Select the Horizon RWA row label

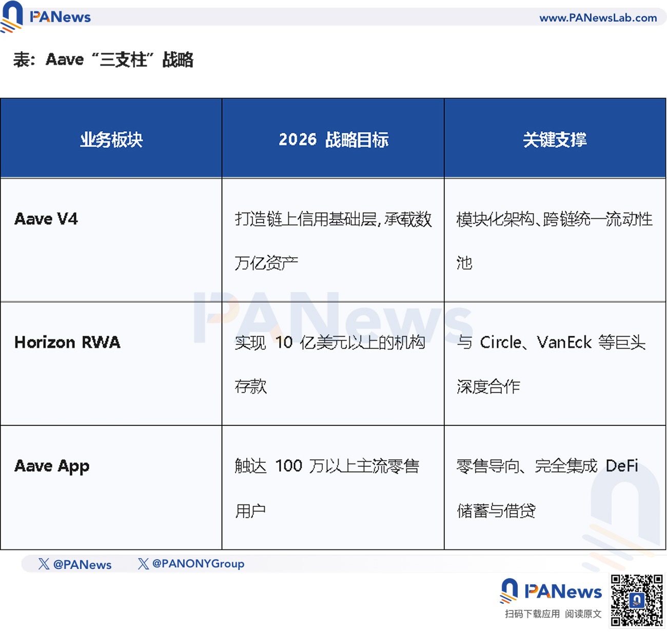[x=68, y=342]
